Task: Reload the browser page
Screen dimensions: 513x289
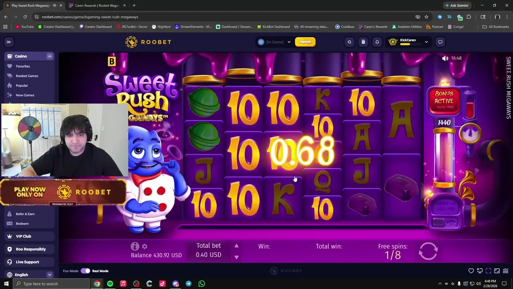Action: point(25,17)
